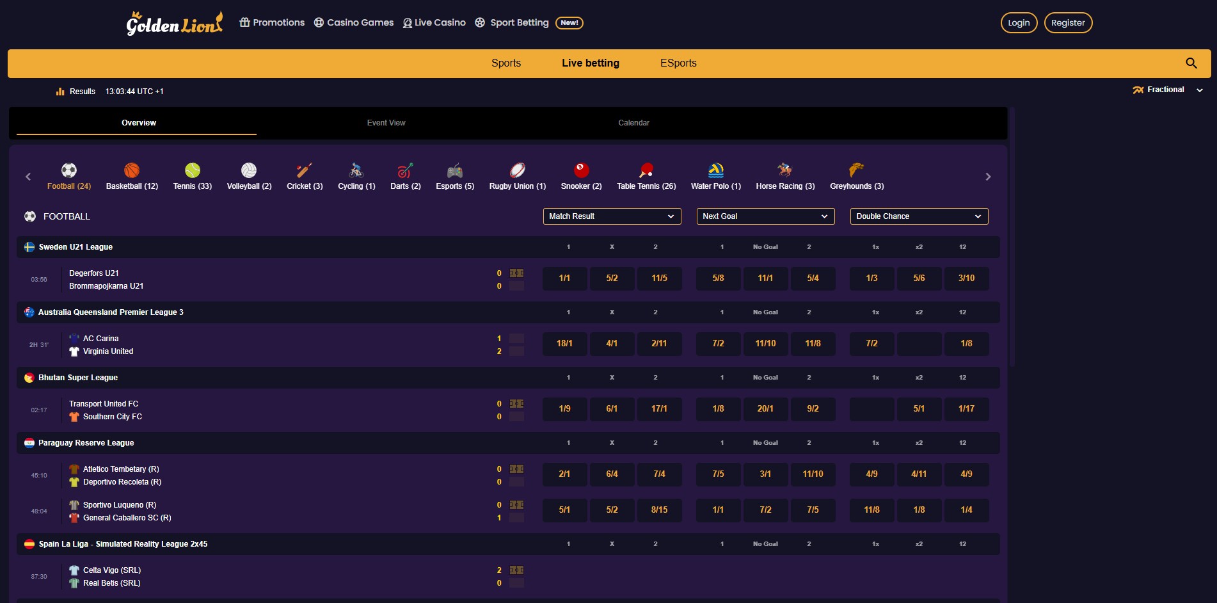Click the search magnifier icon
The height and width of the screenshot is (603, 1217).
pos(1191,63)
